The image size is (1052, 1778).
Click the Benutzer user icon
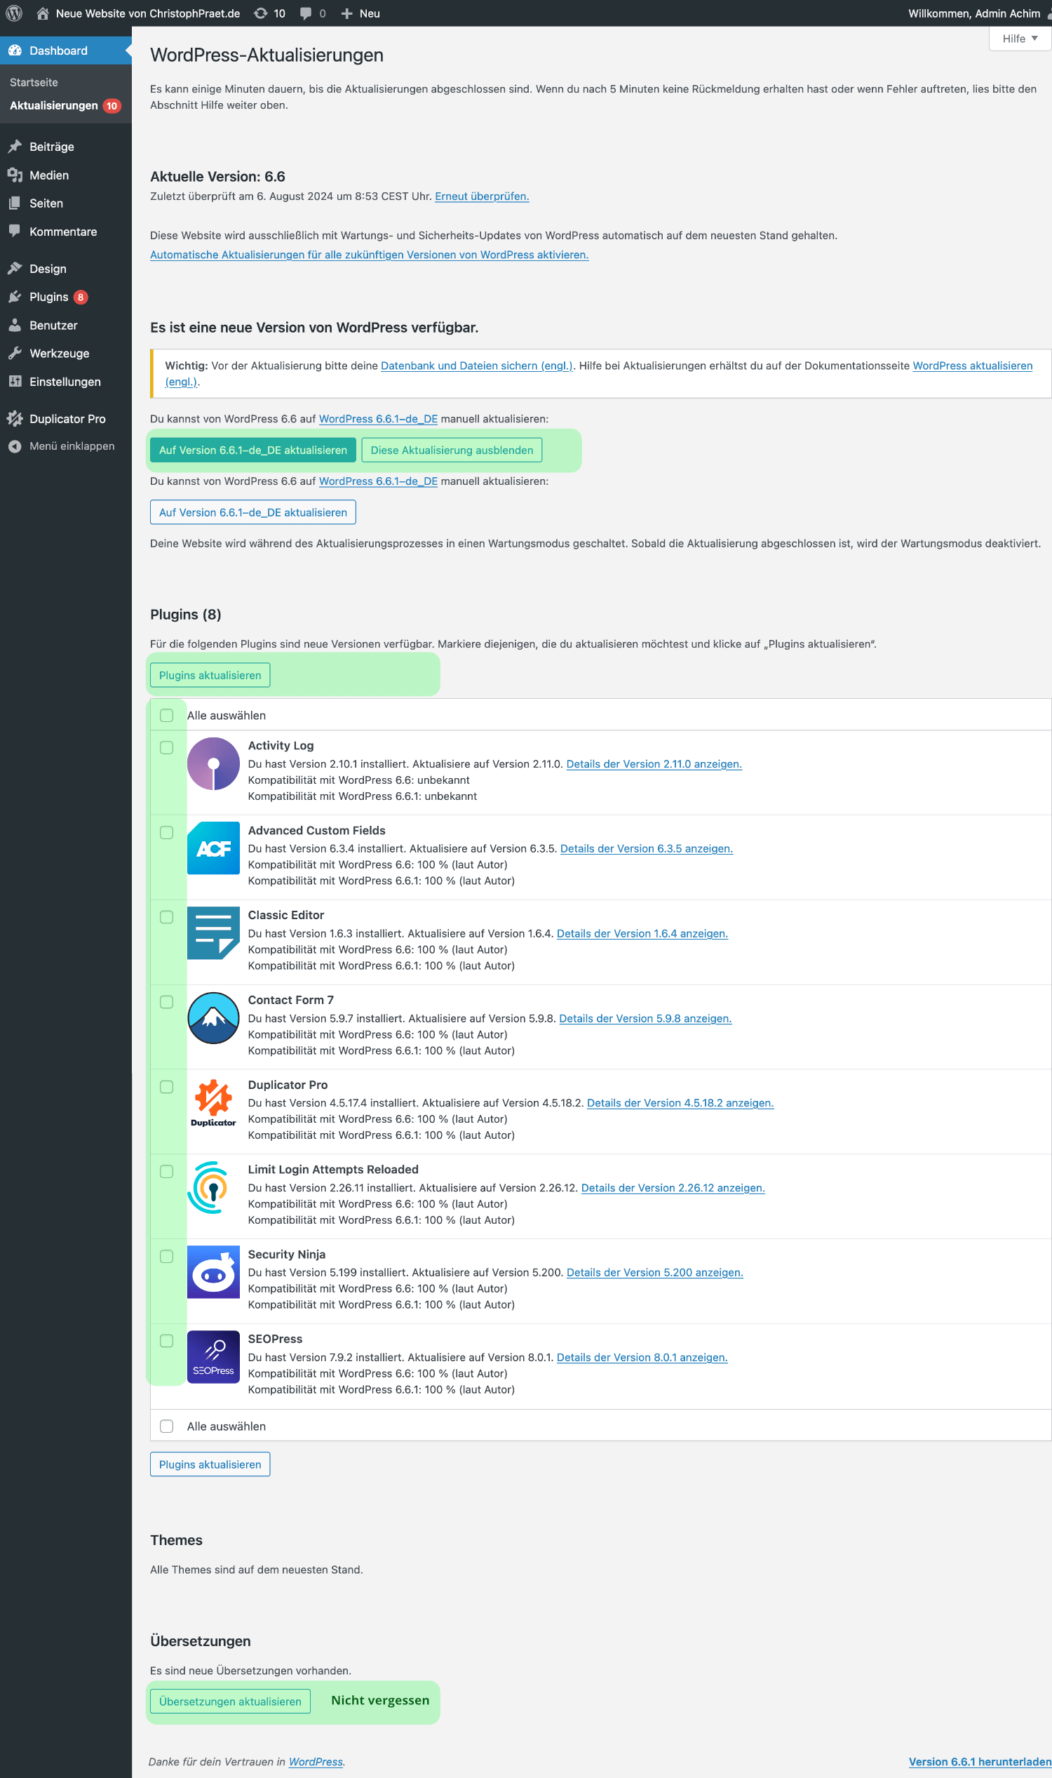(x=15, y=326)
